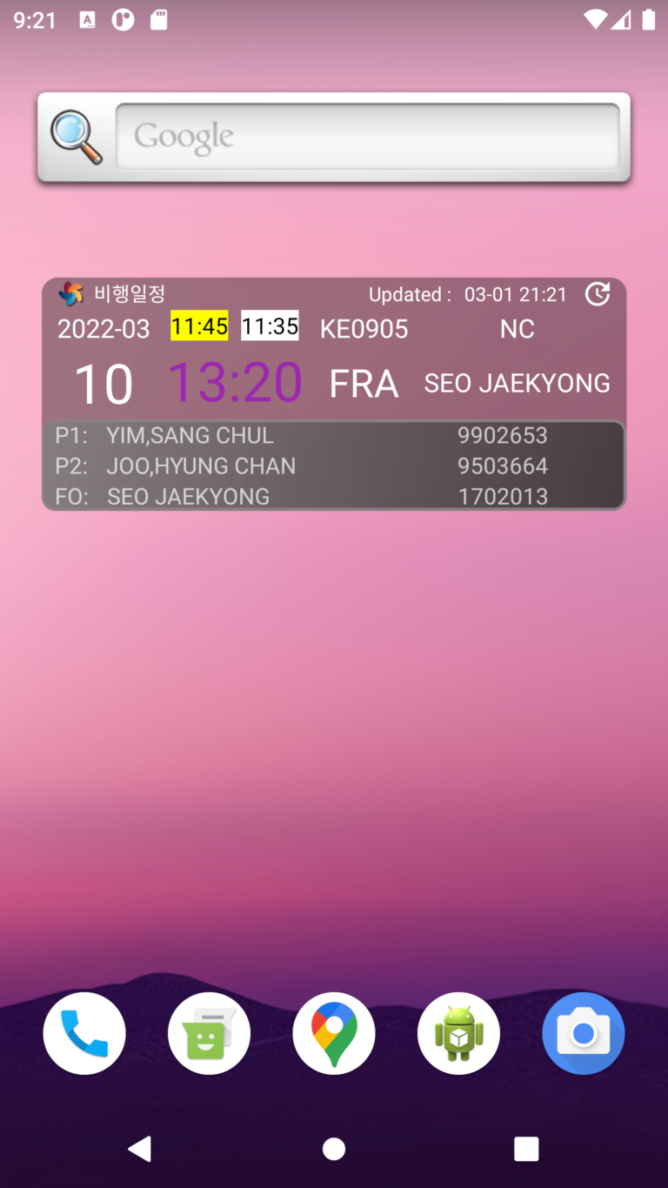Image resolution: width=668 pixels, height=1188 pixels.
Task: Tap the Android home navigation button
Action: (x=334, y=1149)
